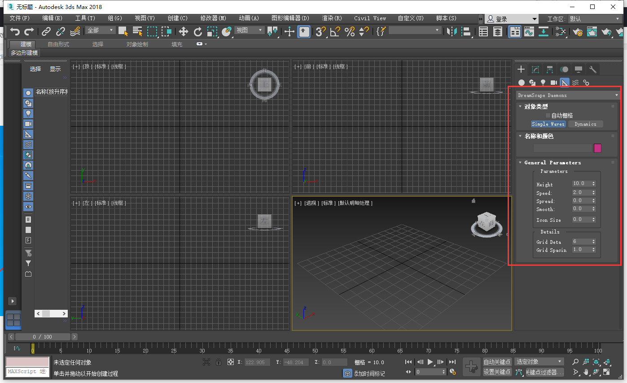Enable the 自动栅格 checkbox

pos(548,115)
